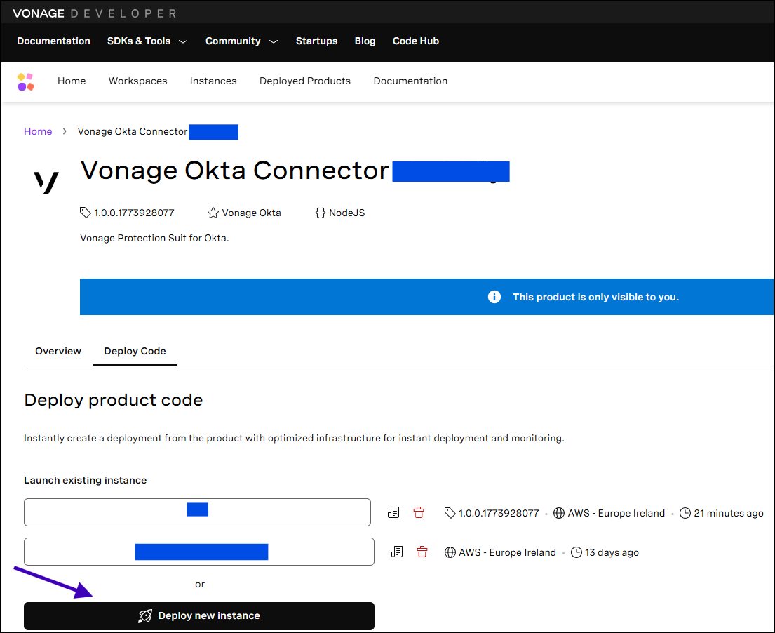The image size is (775, 633).
Task: Click the info icon in blue banner
Action: click(494, 297)
